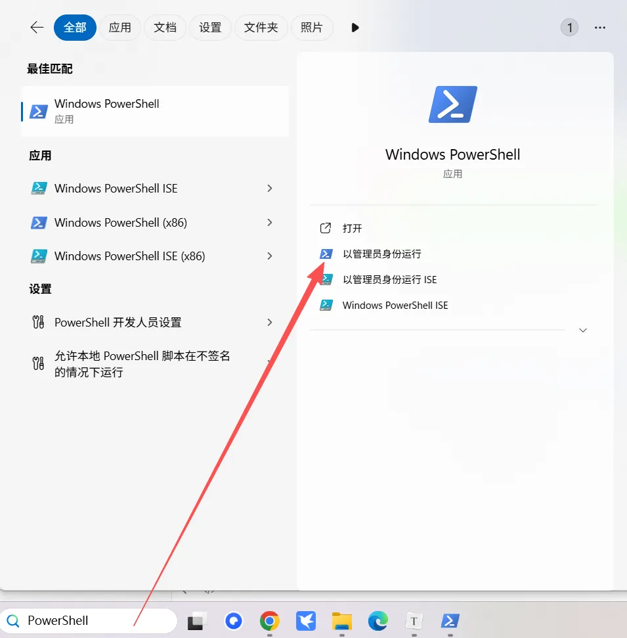The height and width of the screenshot is (638, 627).
Task: Expand more actions with the down chevron
Action: pos(582,330)
